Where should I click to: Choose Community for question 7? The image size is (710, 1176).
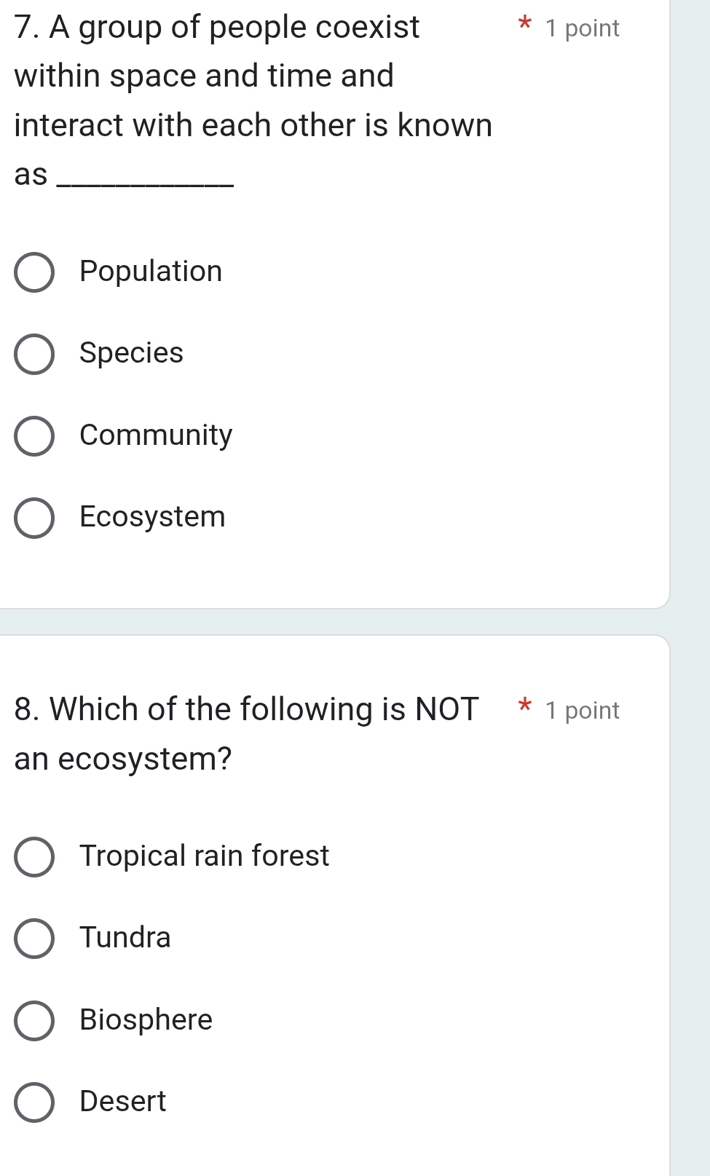coord(34,437)
